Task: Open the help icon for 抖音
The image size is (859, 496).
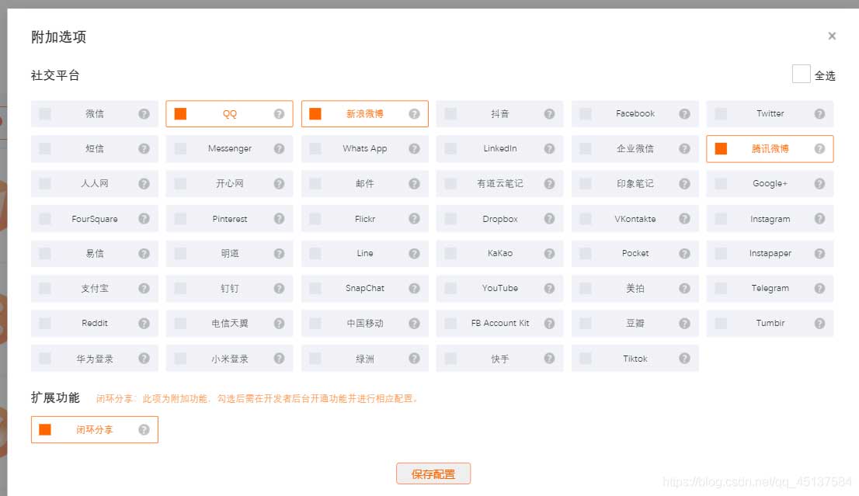Action: tap(549, 114)
